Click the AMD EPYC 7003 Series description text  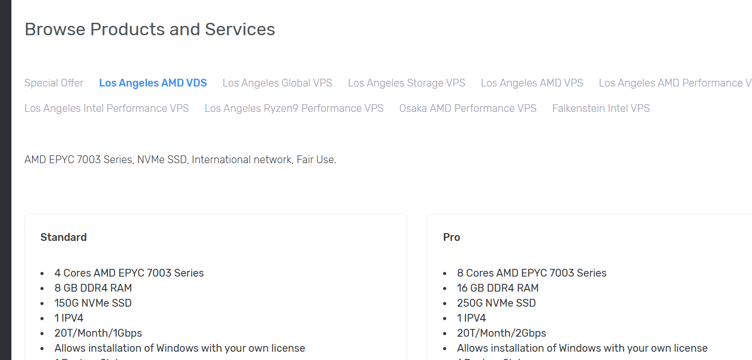coord(180,160)
